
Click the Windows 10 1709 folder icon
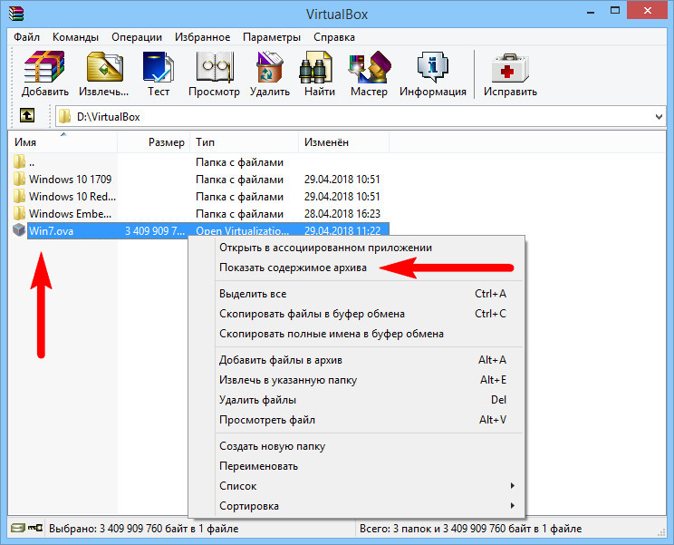pyautogui.click(x=19, y=179)
